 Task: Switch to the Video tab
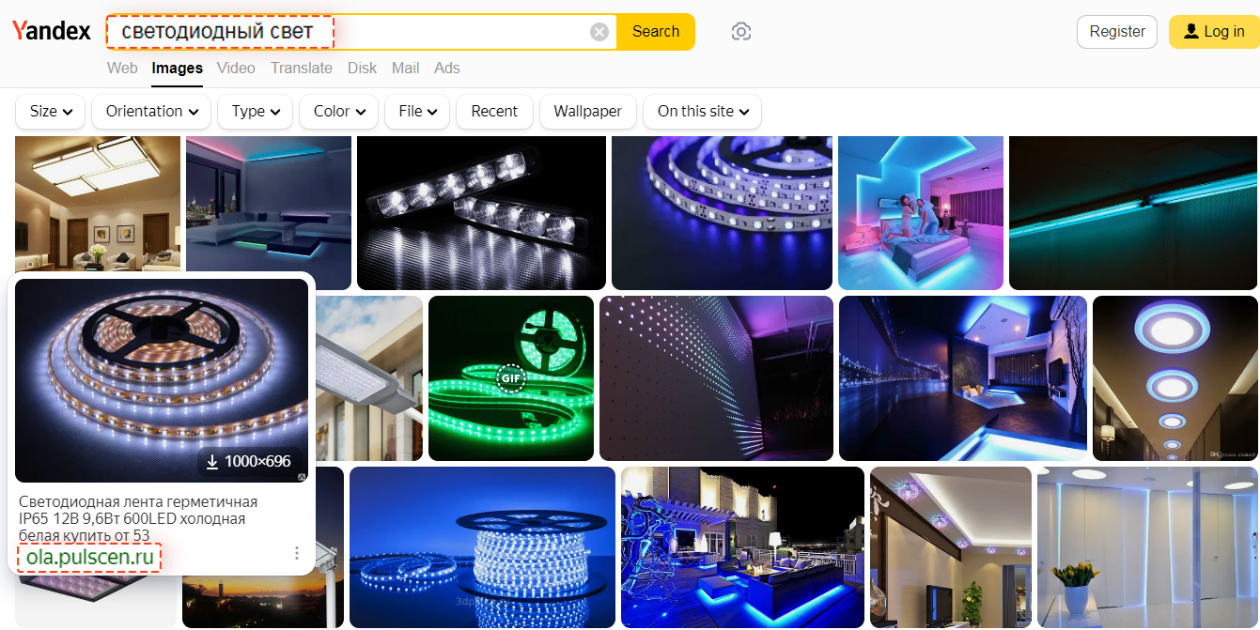[x=236, y=68]
